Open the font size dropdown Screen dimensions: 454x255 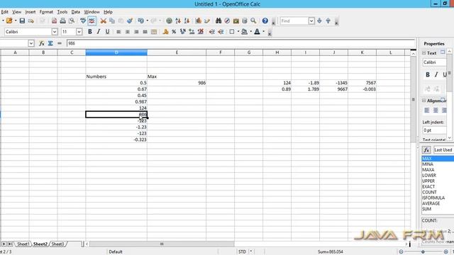(x=79, y=32)
